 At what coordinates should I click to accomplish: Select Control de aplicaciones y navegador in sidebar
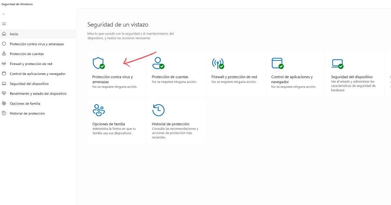[x=38, y=74]
